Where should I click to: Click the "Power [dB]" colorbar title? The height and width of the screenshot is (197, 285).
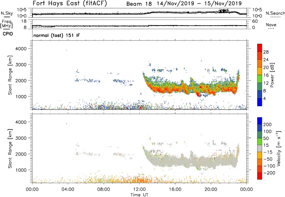coord(272,75)
